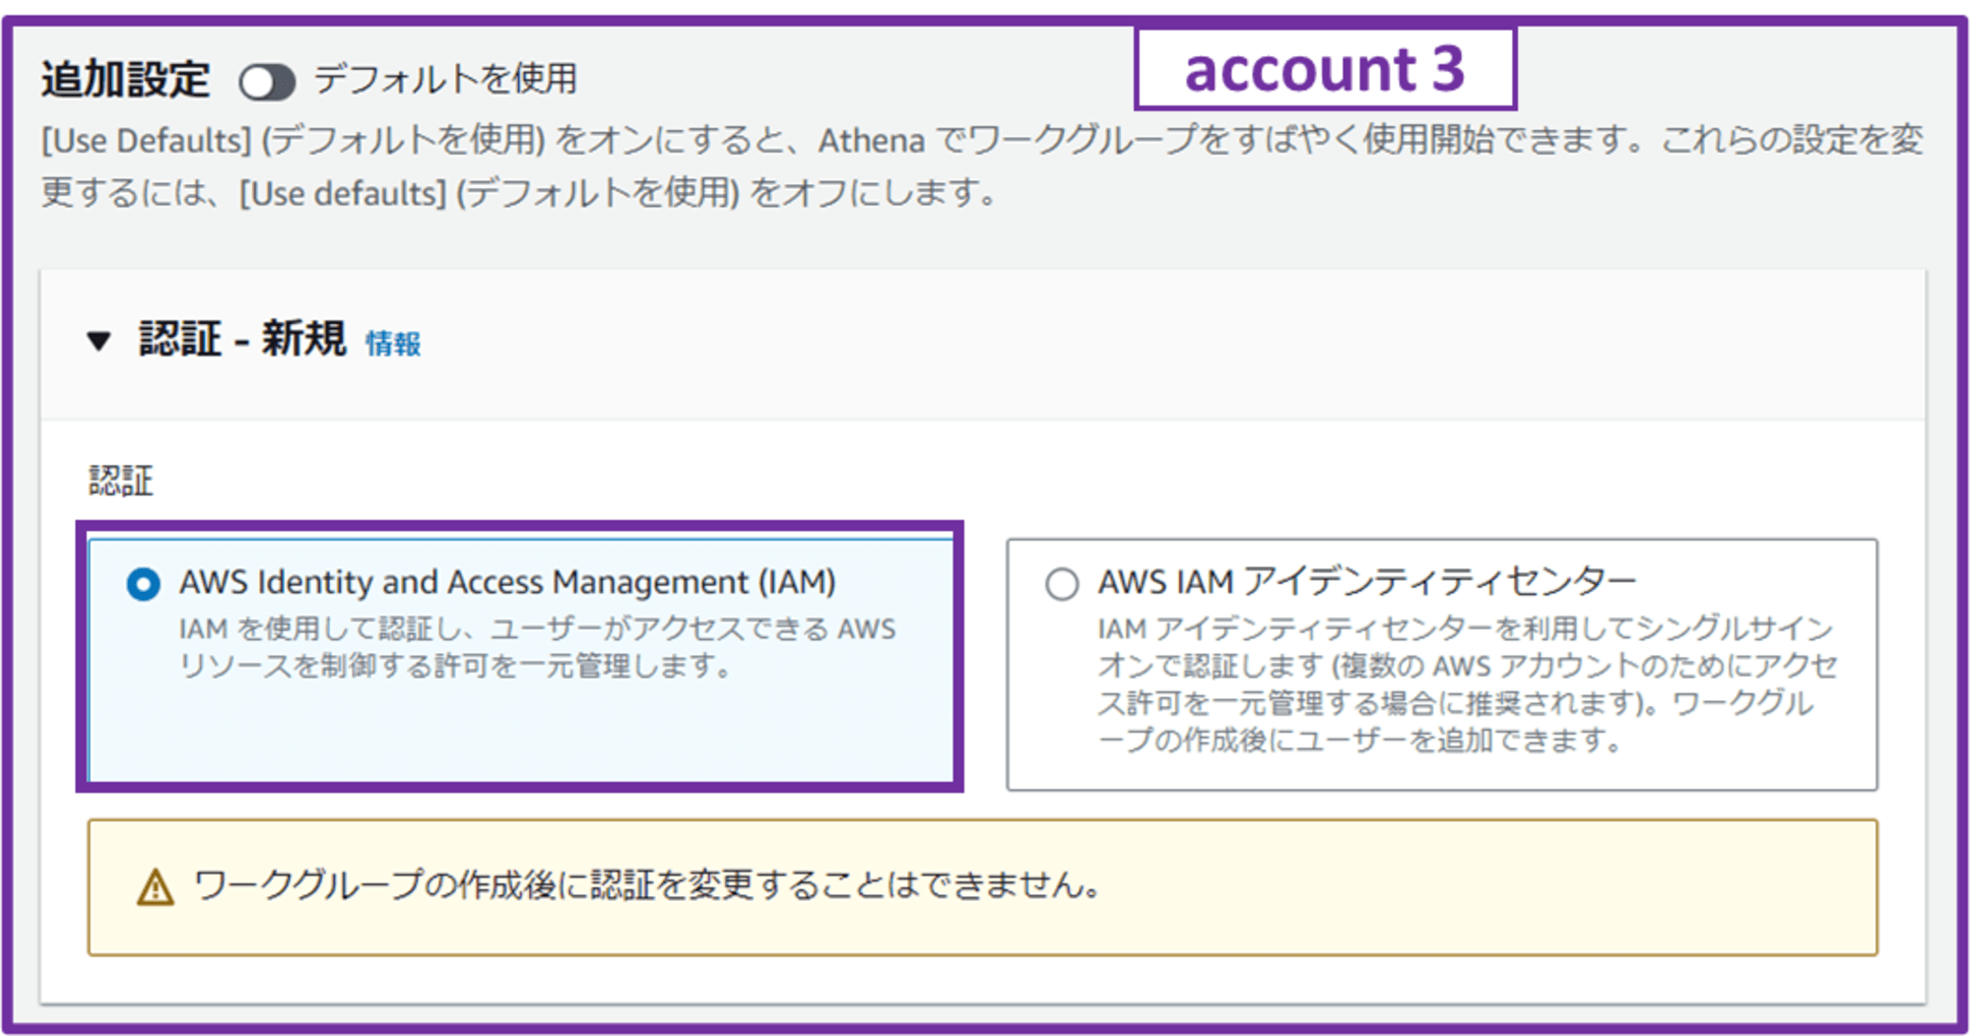
Task: Click the [Use Defaults] explanation paragraph
Action: click(981, 166)
